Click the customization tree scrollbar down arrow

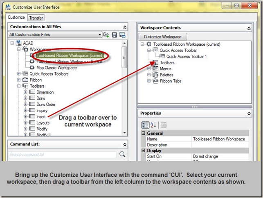(x=124, y=133)
